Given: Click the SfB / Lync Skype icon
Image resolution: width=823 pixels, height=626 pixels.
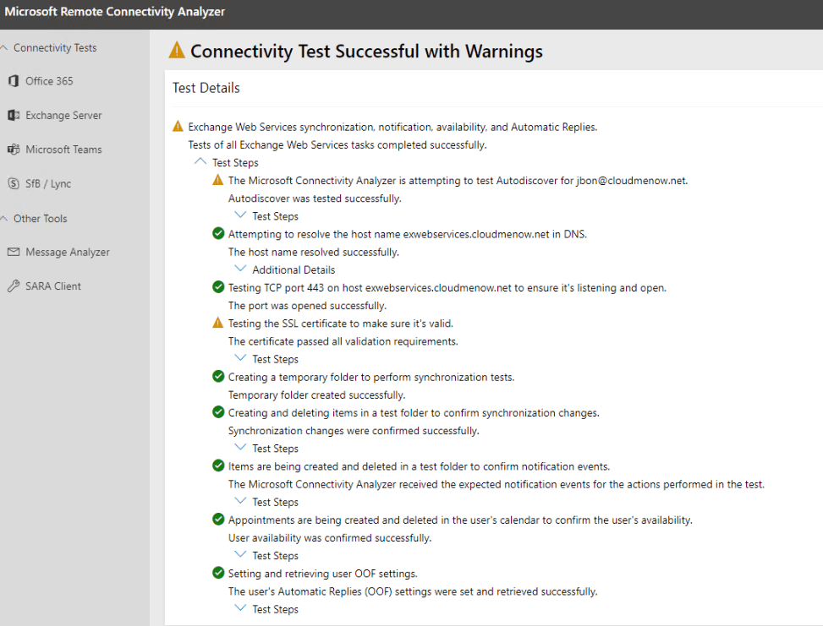Looking at the screenshot, I should [x=13, y=183].
